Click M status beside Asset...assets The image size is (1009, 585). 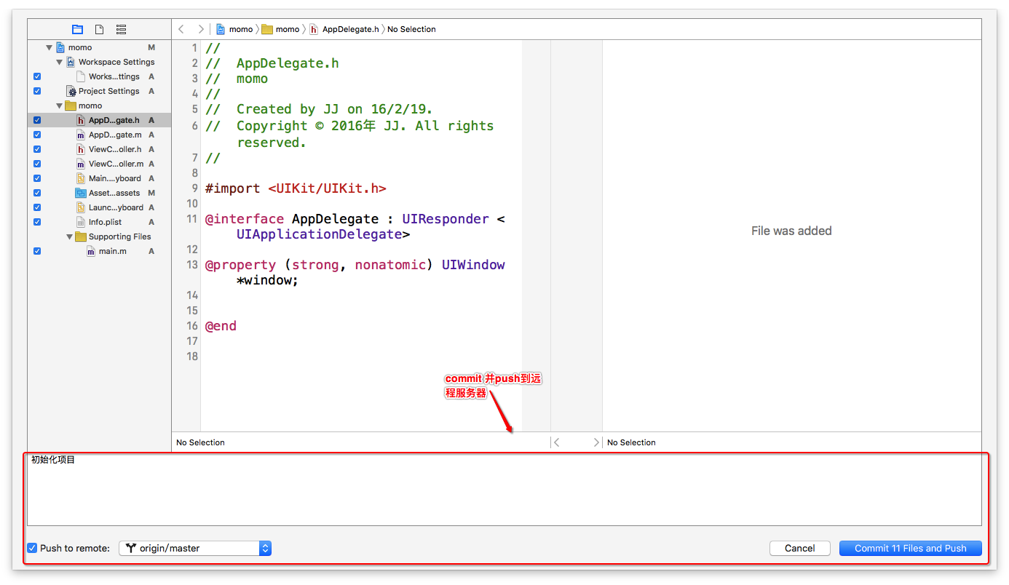(x=151, y=193)
